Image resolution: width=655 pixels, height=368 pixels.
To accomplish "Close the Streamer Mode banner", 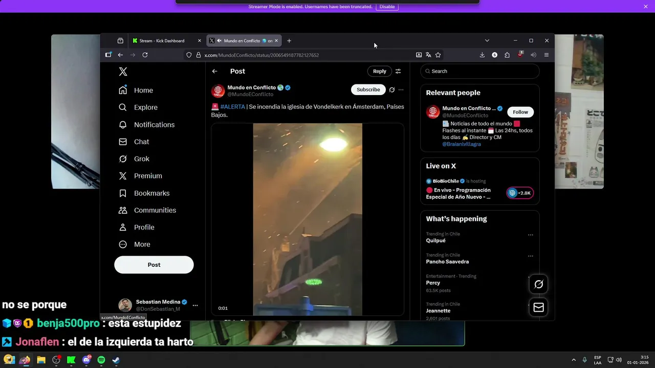I will (646, 6).
